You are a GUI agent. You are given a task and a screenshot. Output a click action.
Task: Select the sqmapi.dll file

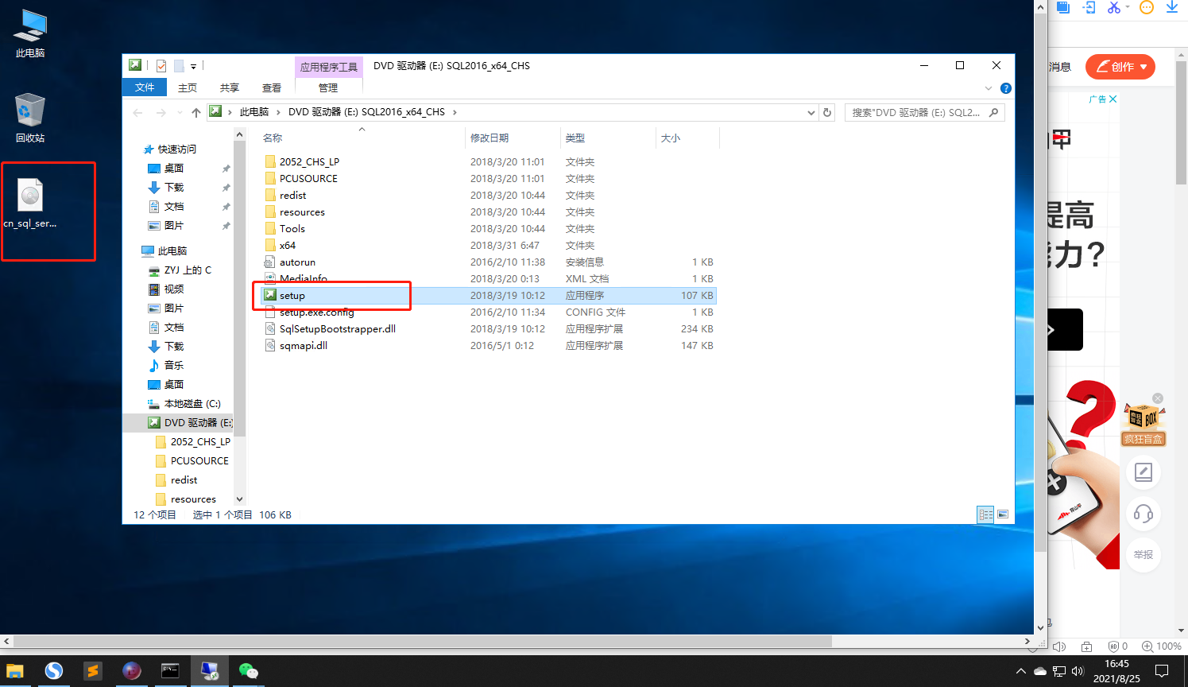pyautogui.click(x=304, y=345)
